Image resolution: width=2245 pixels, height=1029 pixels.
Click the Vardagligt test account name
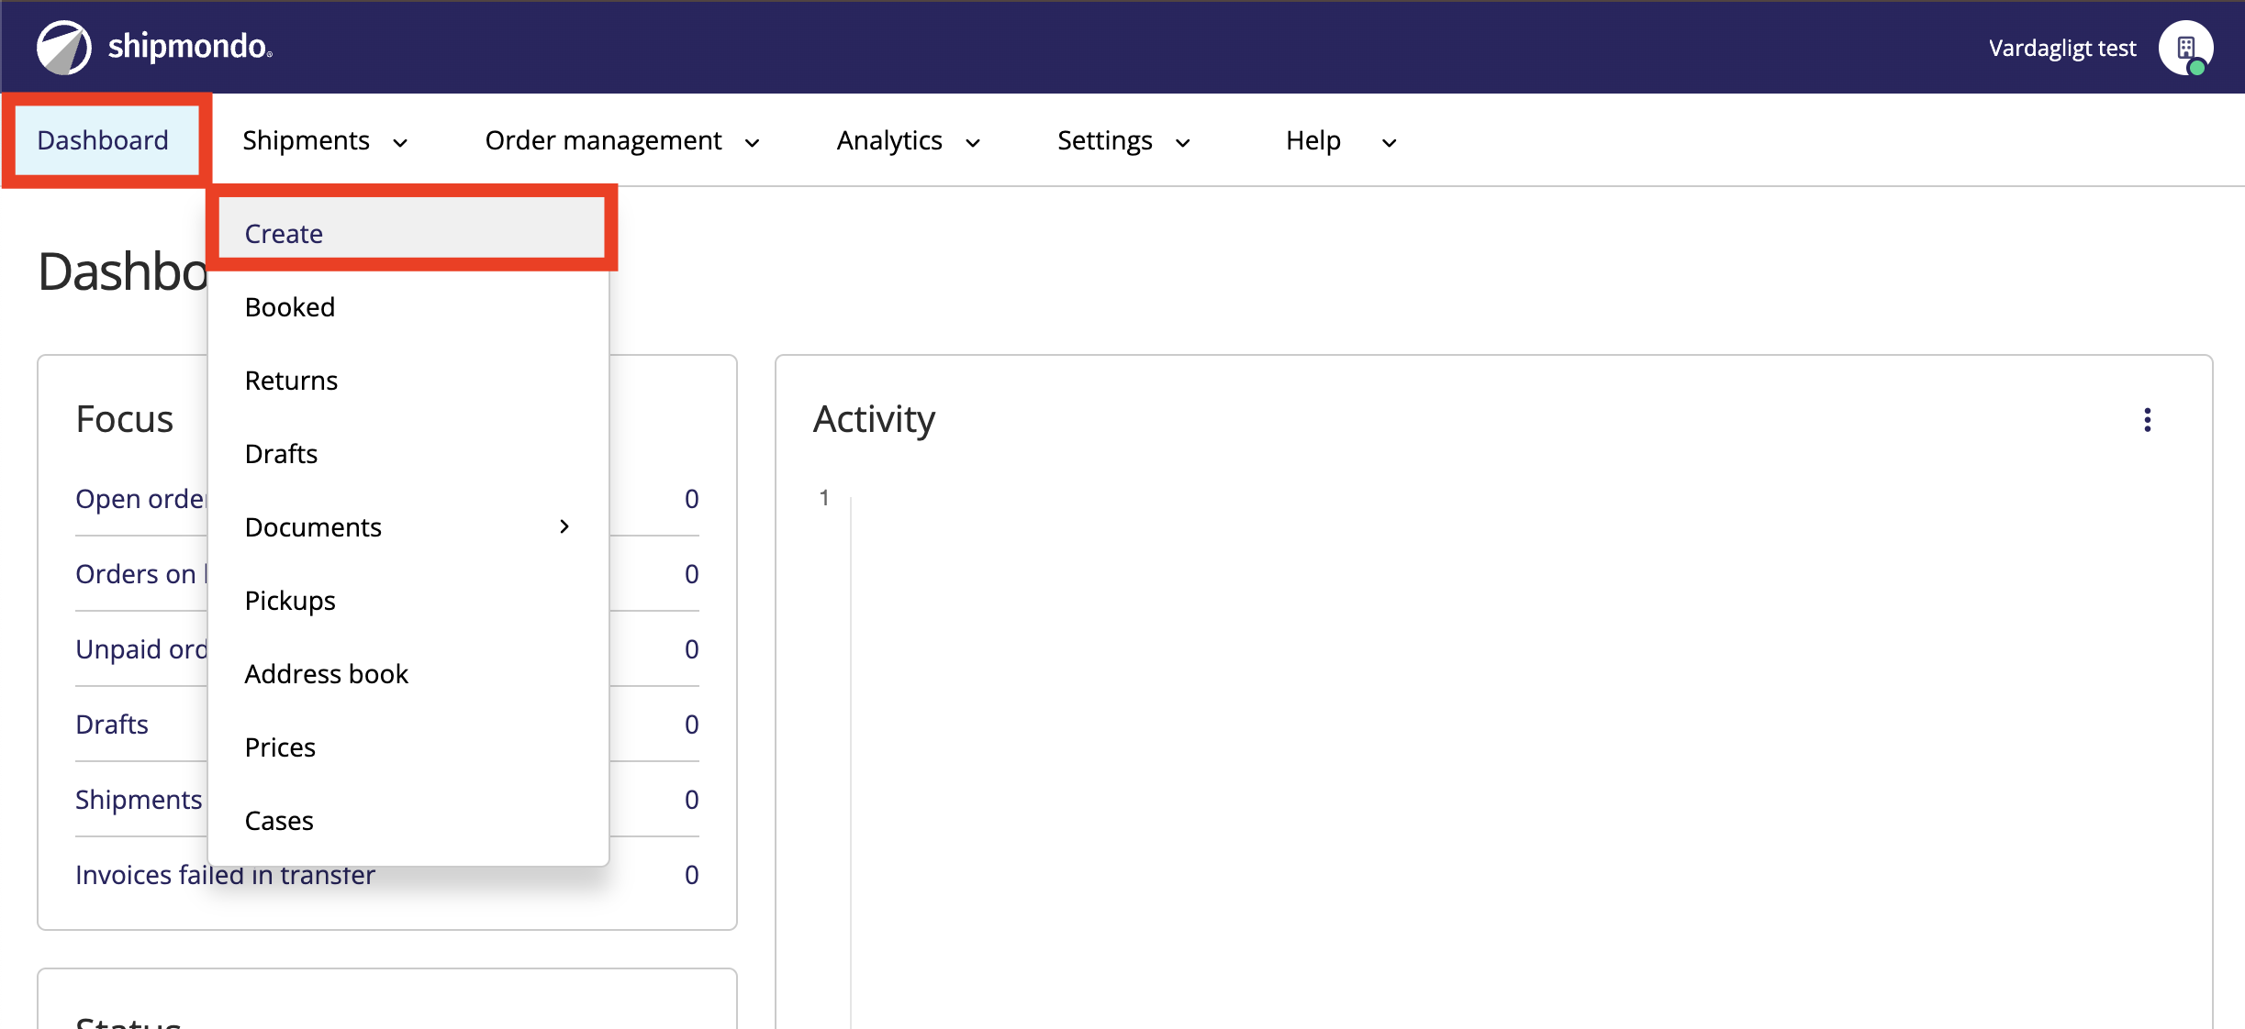2061,48
